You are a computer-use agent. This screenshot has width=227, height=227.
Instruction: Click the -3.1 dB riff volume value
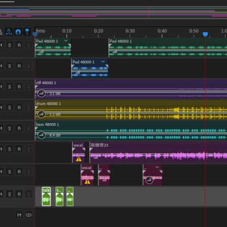[x=53, y=94]
